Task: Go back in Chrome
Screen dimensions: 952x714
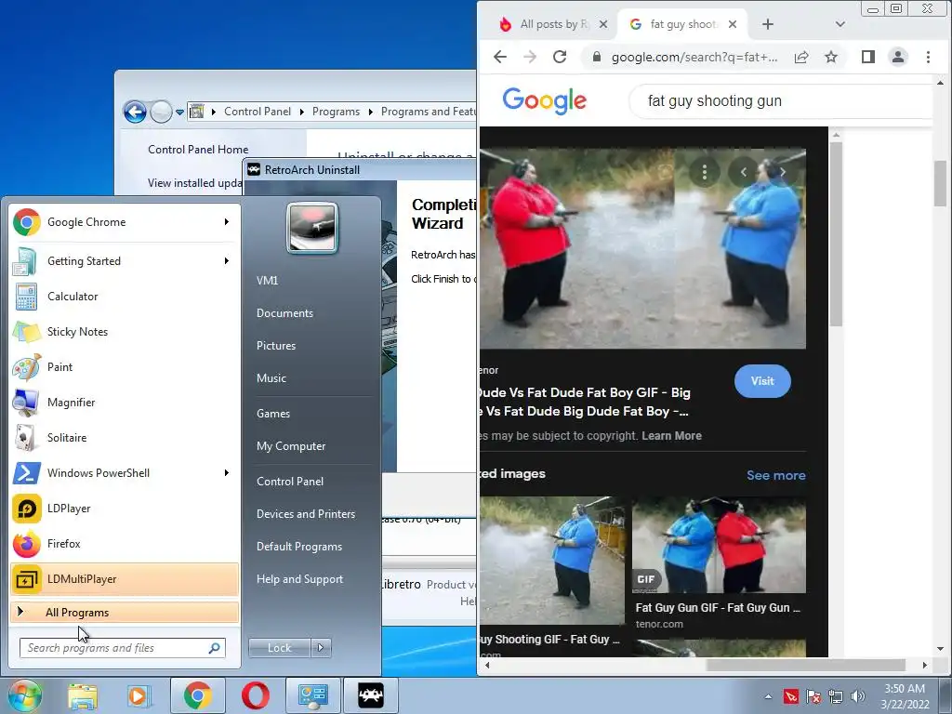Action: tap(500, 57)
